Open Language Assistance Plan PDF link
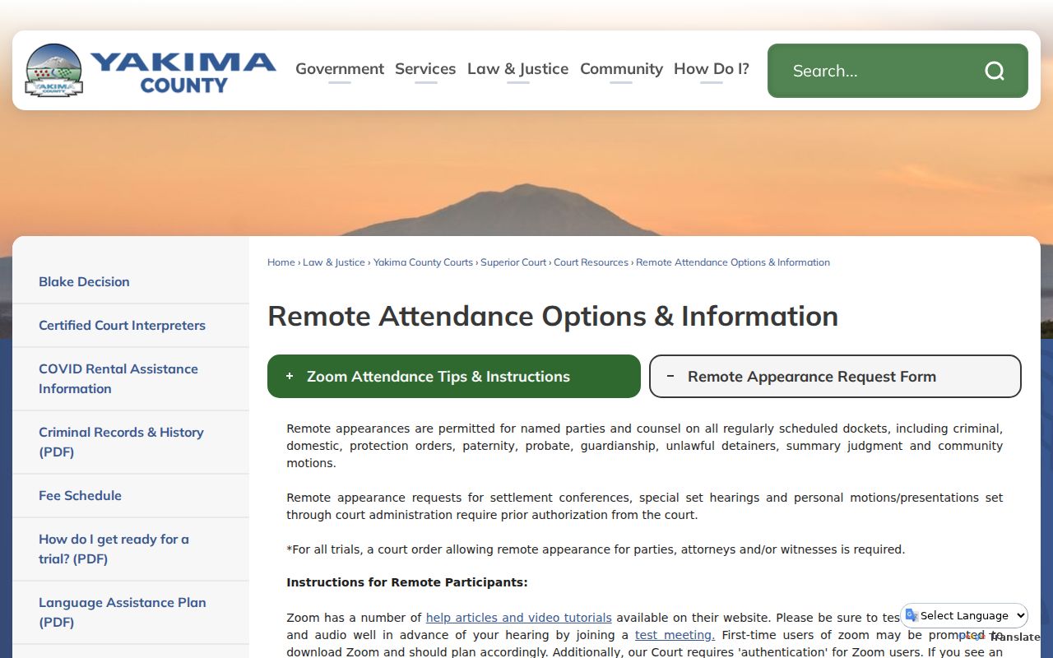1053x658 pixels. tap(123, 612)
